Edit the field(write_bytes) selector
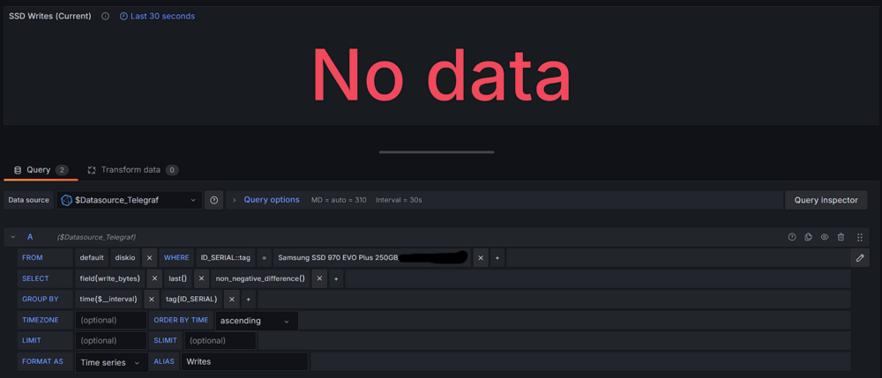The width and height of the screenshot is (882, 378). [x=109, y=278]
